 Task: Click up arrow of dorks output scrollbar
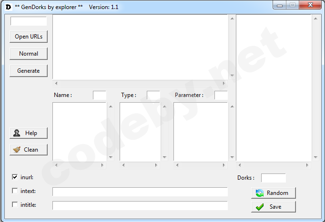coord(315,19)
